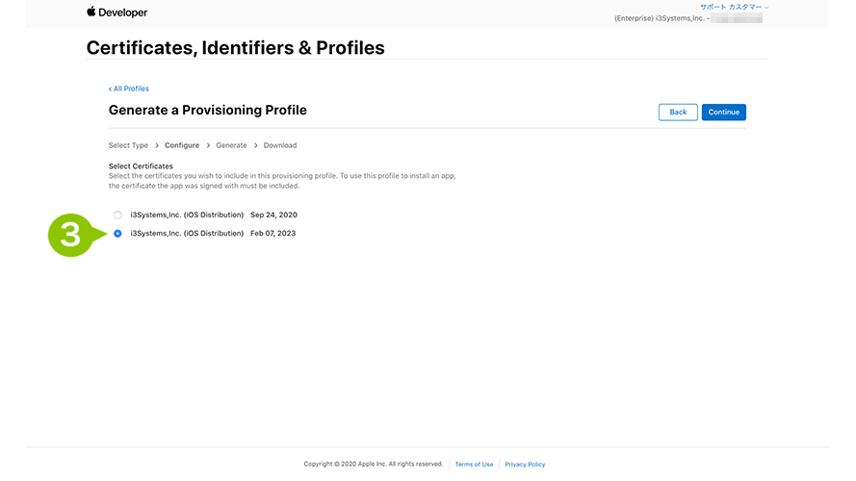
Task: Click the chevron after Select Type
Action: 157,145
